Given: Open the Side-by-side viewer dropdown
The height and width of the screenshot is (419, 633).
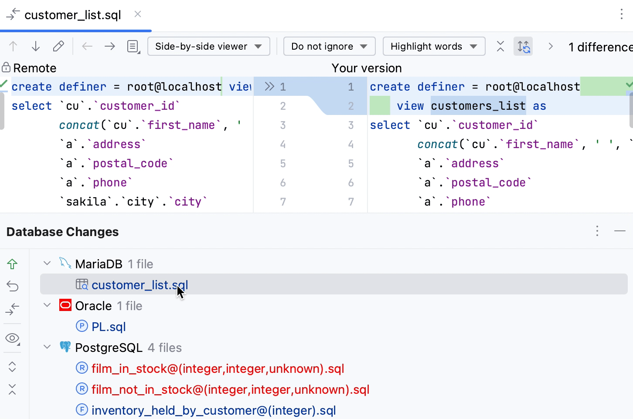Looking at the screenshot, I should [x=208, y=46].
